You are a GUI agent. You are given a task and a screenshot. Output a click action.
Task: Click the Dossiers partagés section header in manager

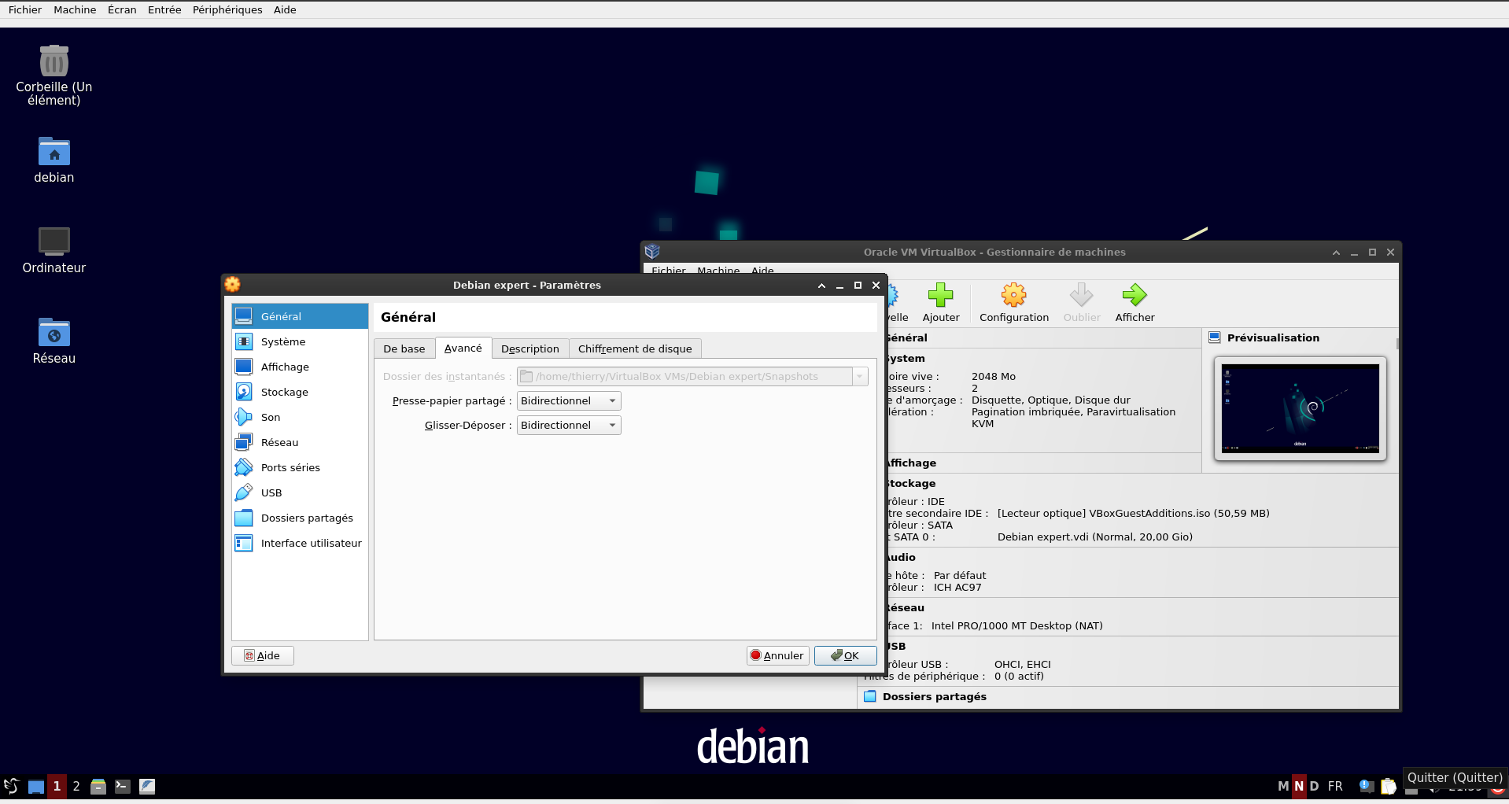click(934, 696)
